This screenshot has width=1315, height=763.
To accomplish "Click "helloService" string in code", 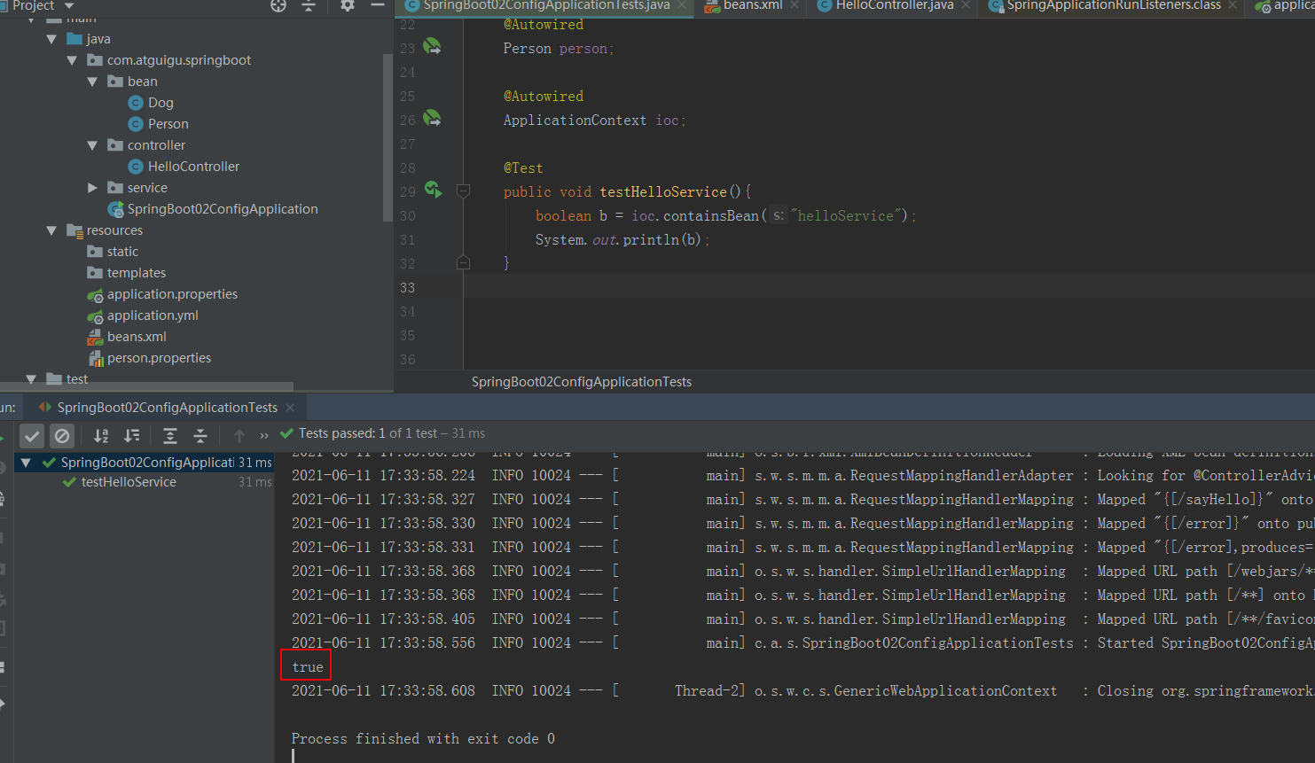I will point(846,215).
